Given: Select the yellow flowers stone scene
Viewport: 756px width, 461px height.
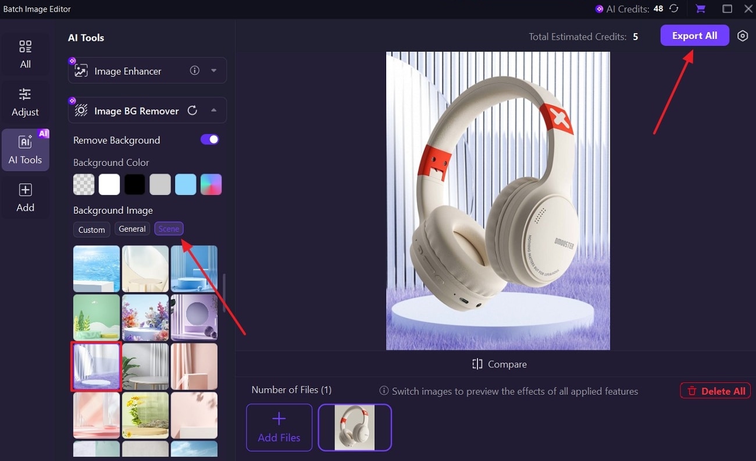Looking at the screenshot, I should [145, 415].
